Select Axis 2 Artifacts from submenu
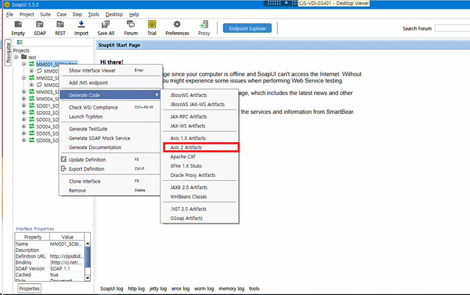The height and width of the screenshot is (295, 470). [x=201, y=147]
